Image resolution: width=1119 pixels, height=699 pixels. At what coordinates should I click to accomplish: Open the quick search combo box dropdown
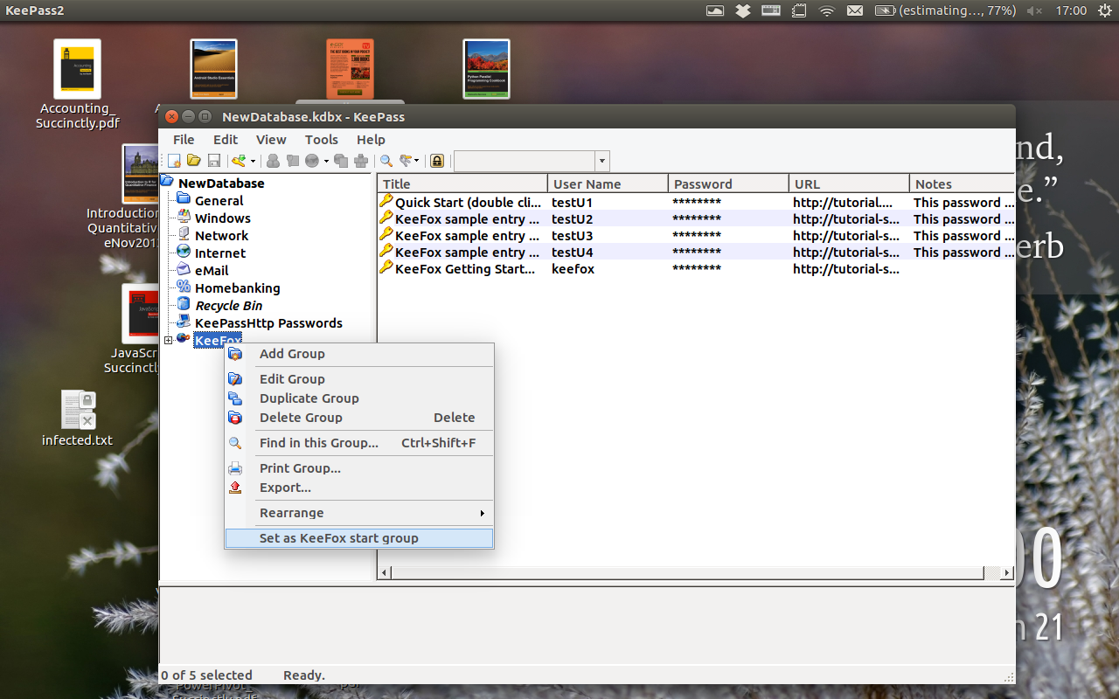601,161
